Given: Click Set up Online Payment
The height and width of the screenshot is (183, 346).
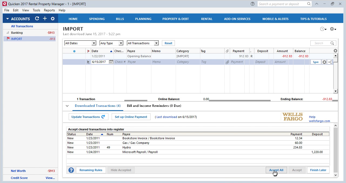Looking at the screenshot, I should (x=131, y=117).
